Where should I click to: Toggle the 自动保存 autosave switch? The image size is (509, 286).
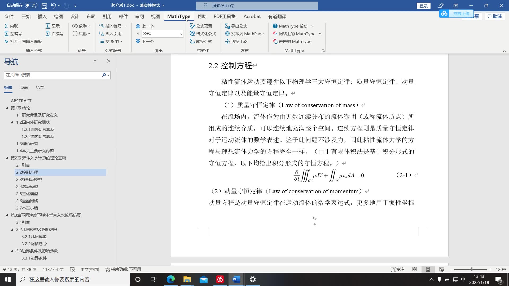click(x=31, y=5)
